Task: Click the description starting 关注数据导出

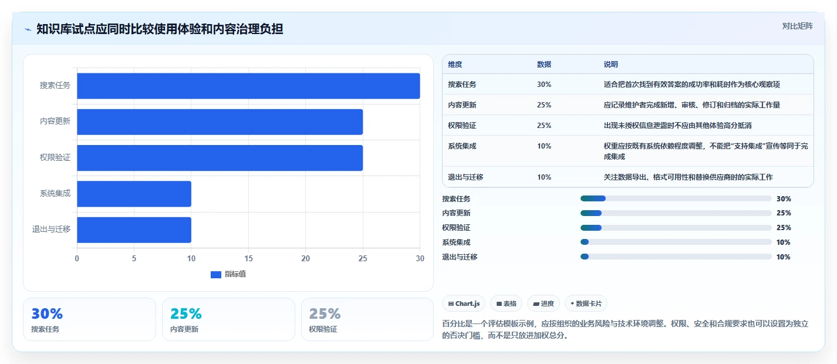Action: tap(689, 177)
